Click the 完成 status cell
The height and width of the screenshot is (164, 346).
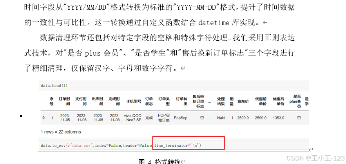pos(149,118)
